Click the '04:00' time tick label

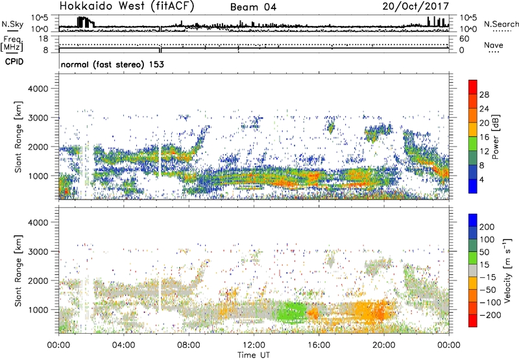[x=123, y=345]
